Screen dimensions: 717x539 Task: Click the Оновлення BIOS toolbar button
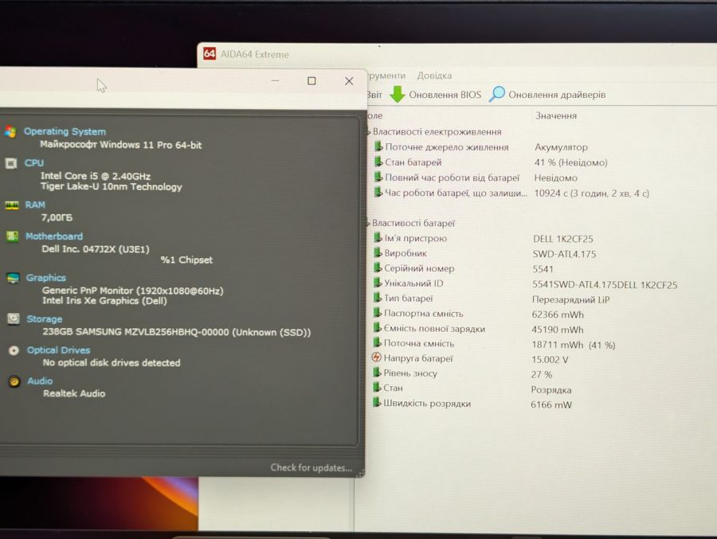point(435,95)
